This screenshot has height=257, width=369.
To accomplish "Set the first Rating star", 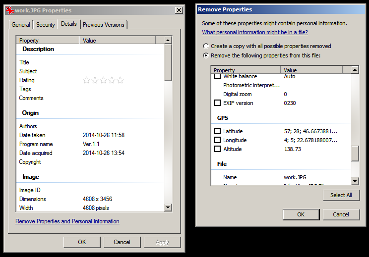I will point(86,80).
